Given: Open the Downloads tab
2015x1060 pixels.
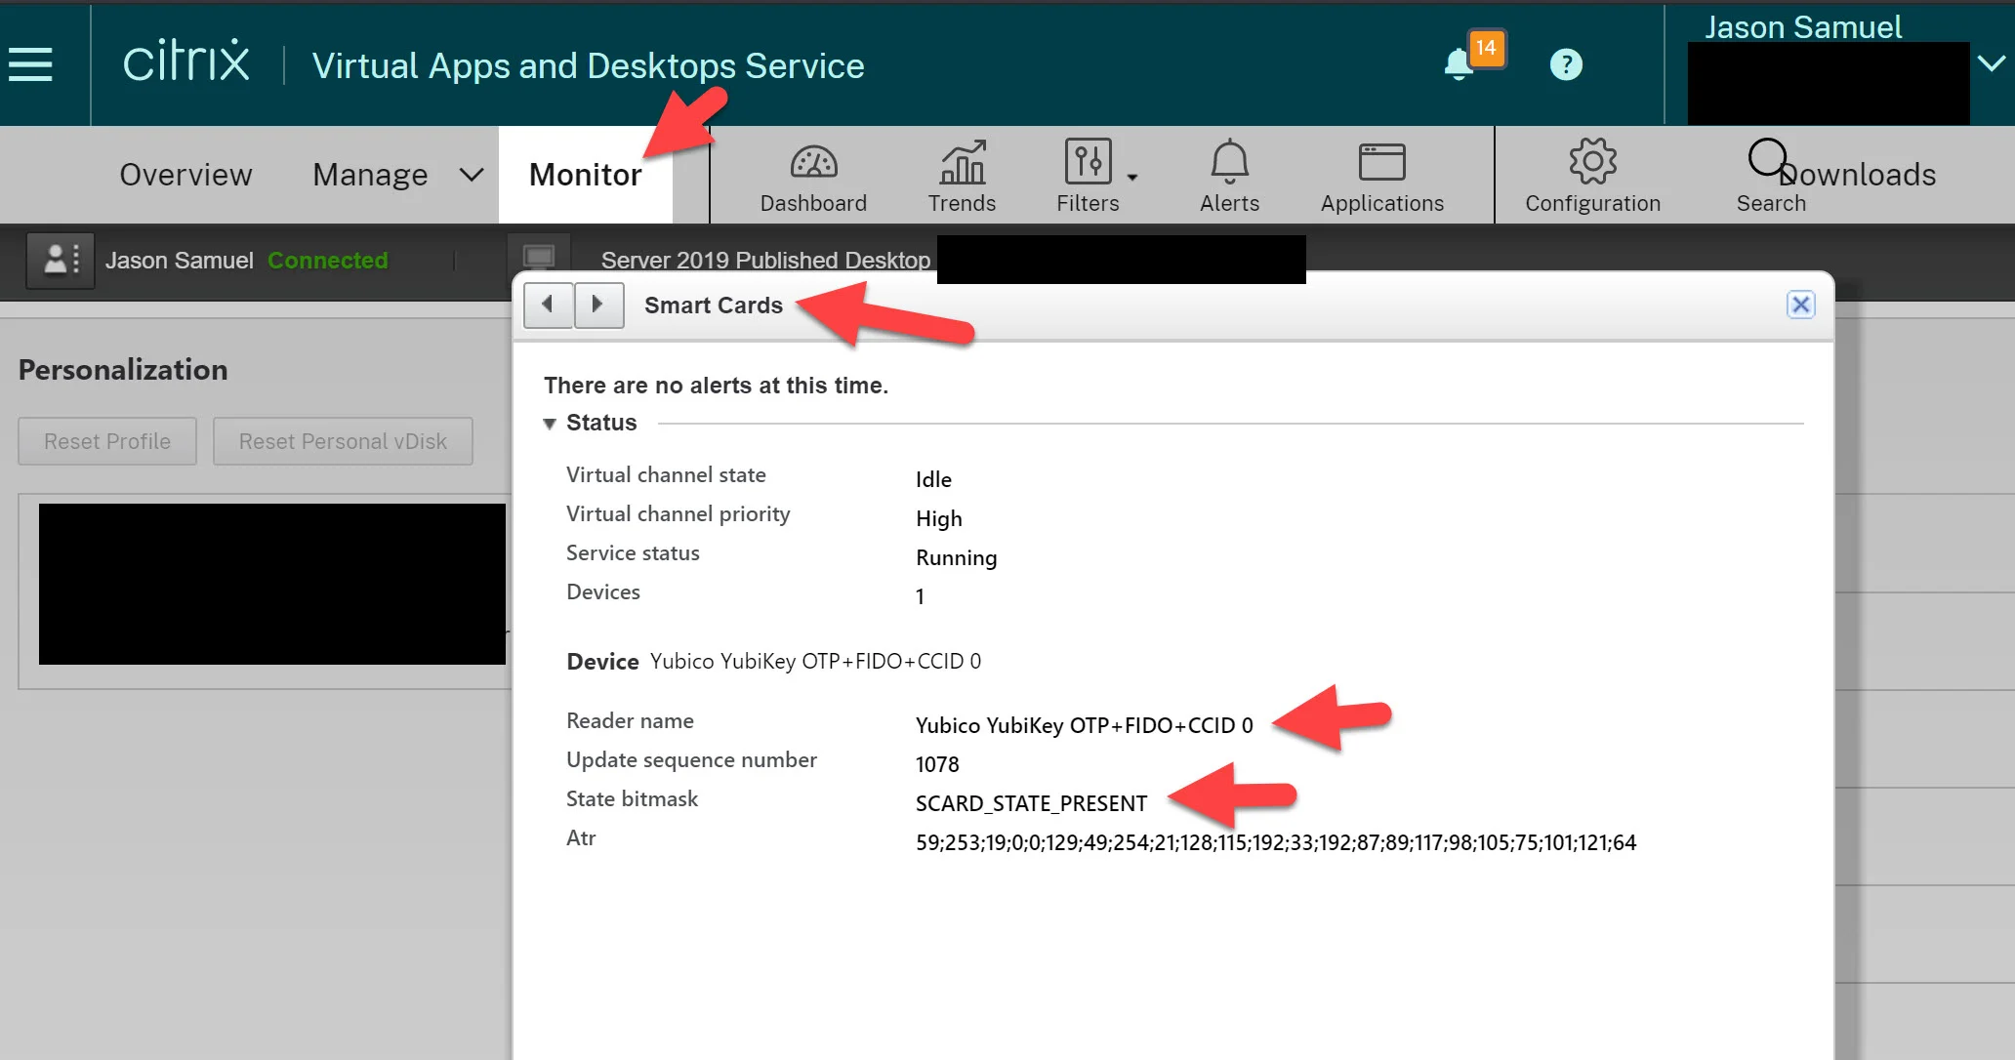Looking at the screenshot, I should (x=1858, y=175).
